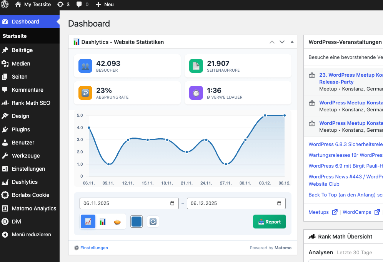Enable the line chart display mode
The image size is (383, 262).
pyautogui.click(x=88, y=222)
